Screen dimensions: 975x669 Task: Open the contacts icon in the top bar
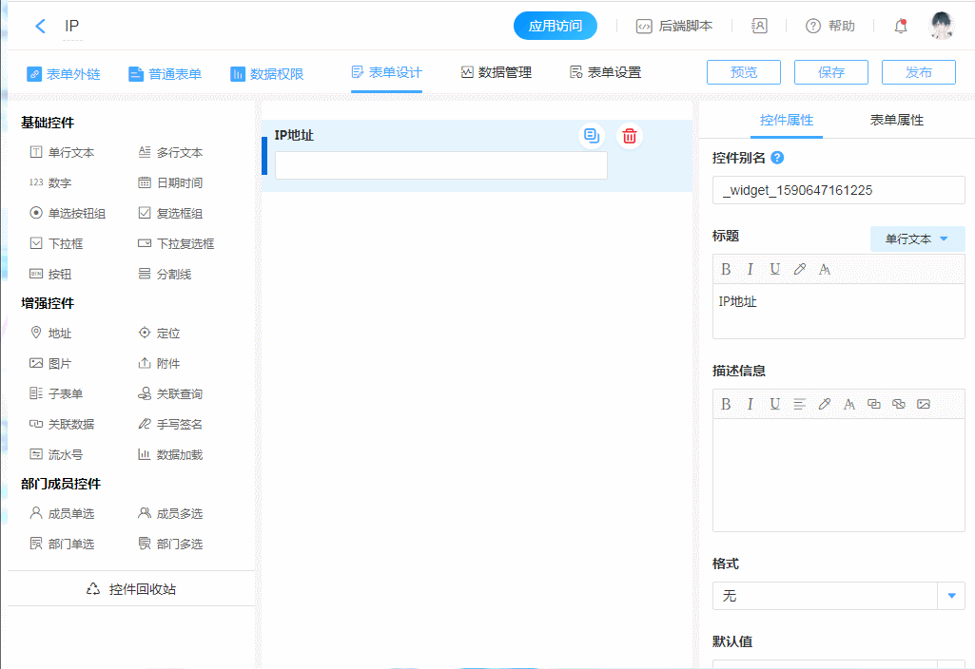pyautogui.click(x=759, y=27)
